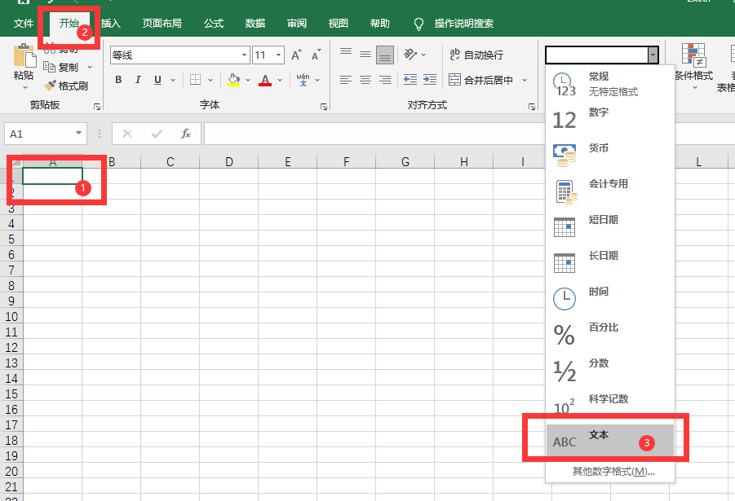Choose 数字 number format

pos(610,120)
